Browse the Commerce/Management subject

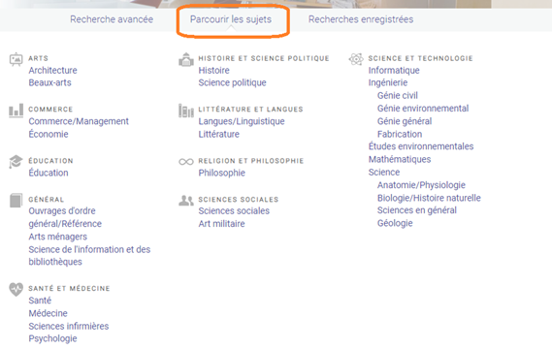click(x=79, y=121)
